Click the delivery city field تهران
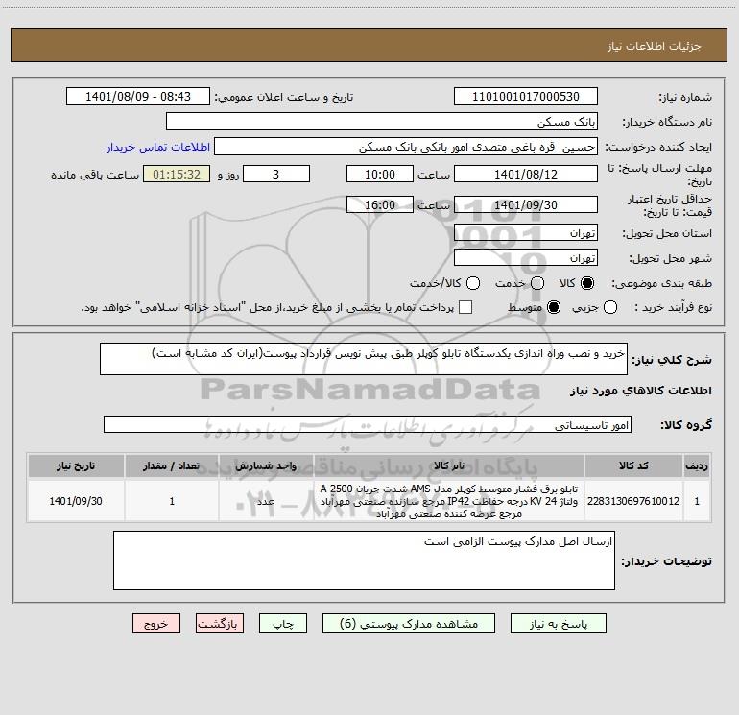 526,257
